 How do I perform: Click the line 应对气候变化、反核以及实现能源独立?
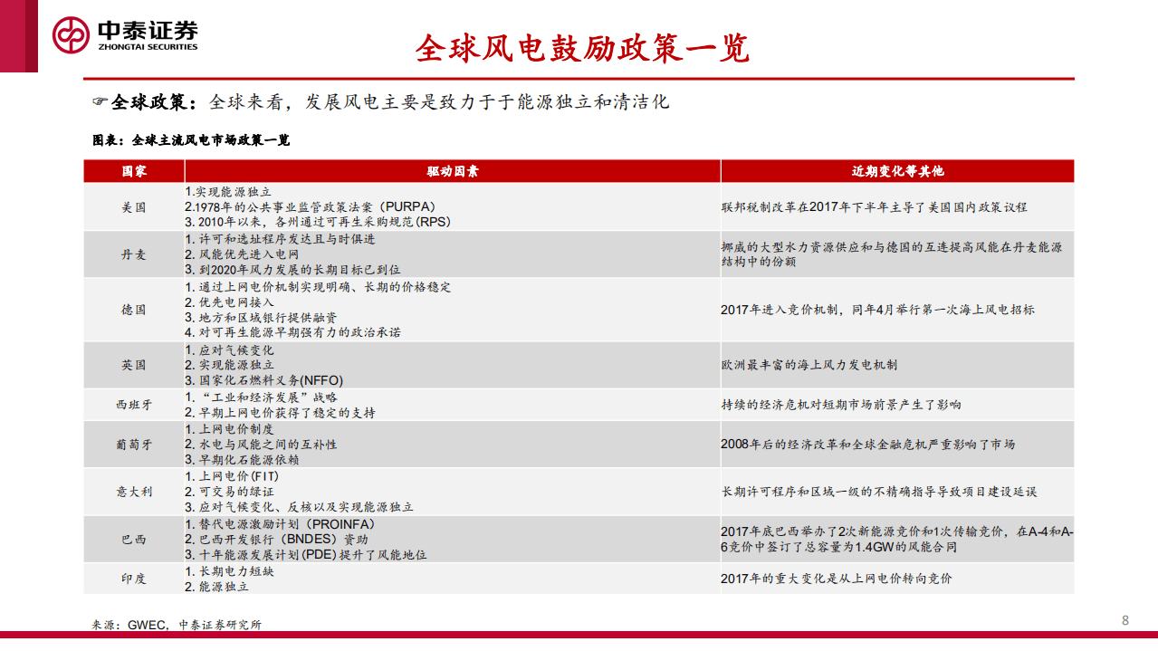coord(299,507)
